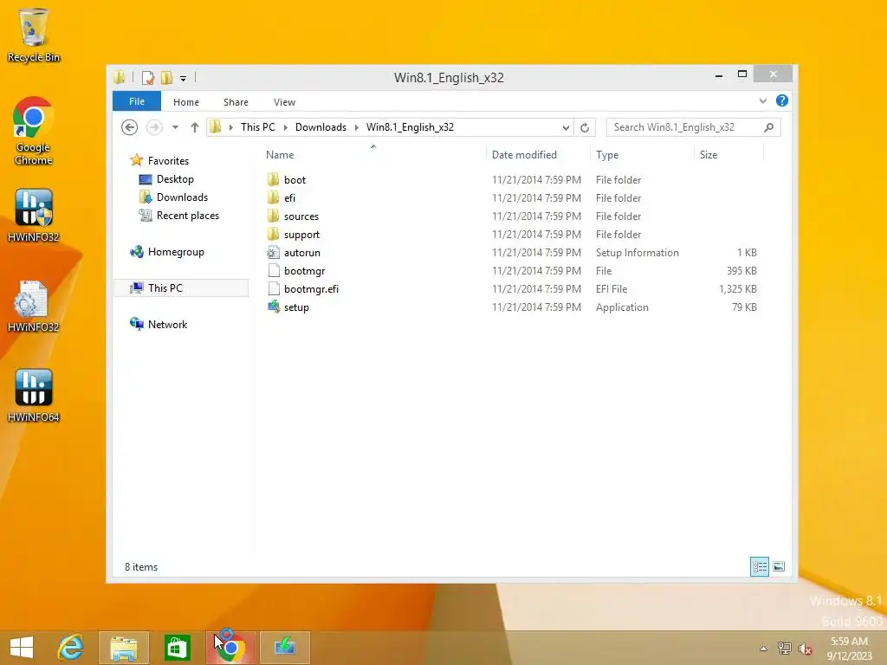Viewport: 887px width, 665px height.
Task: Click This PC in the address bar
Action: (x=258, y=127)
